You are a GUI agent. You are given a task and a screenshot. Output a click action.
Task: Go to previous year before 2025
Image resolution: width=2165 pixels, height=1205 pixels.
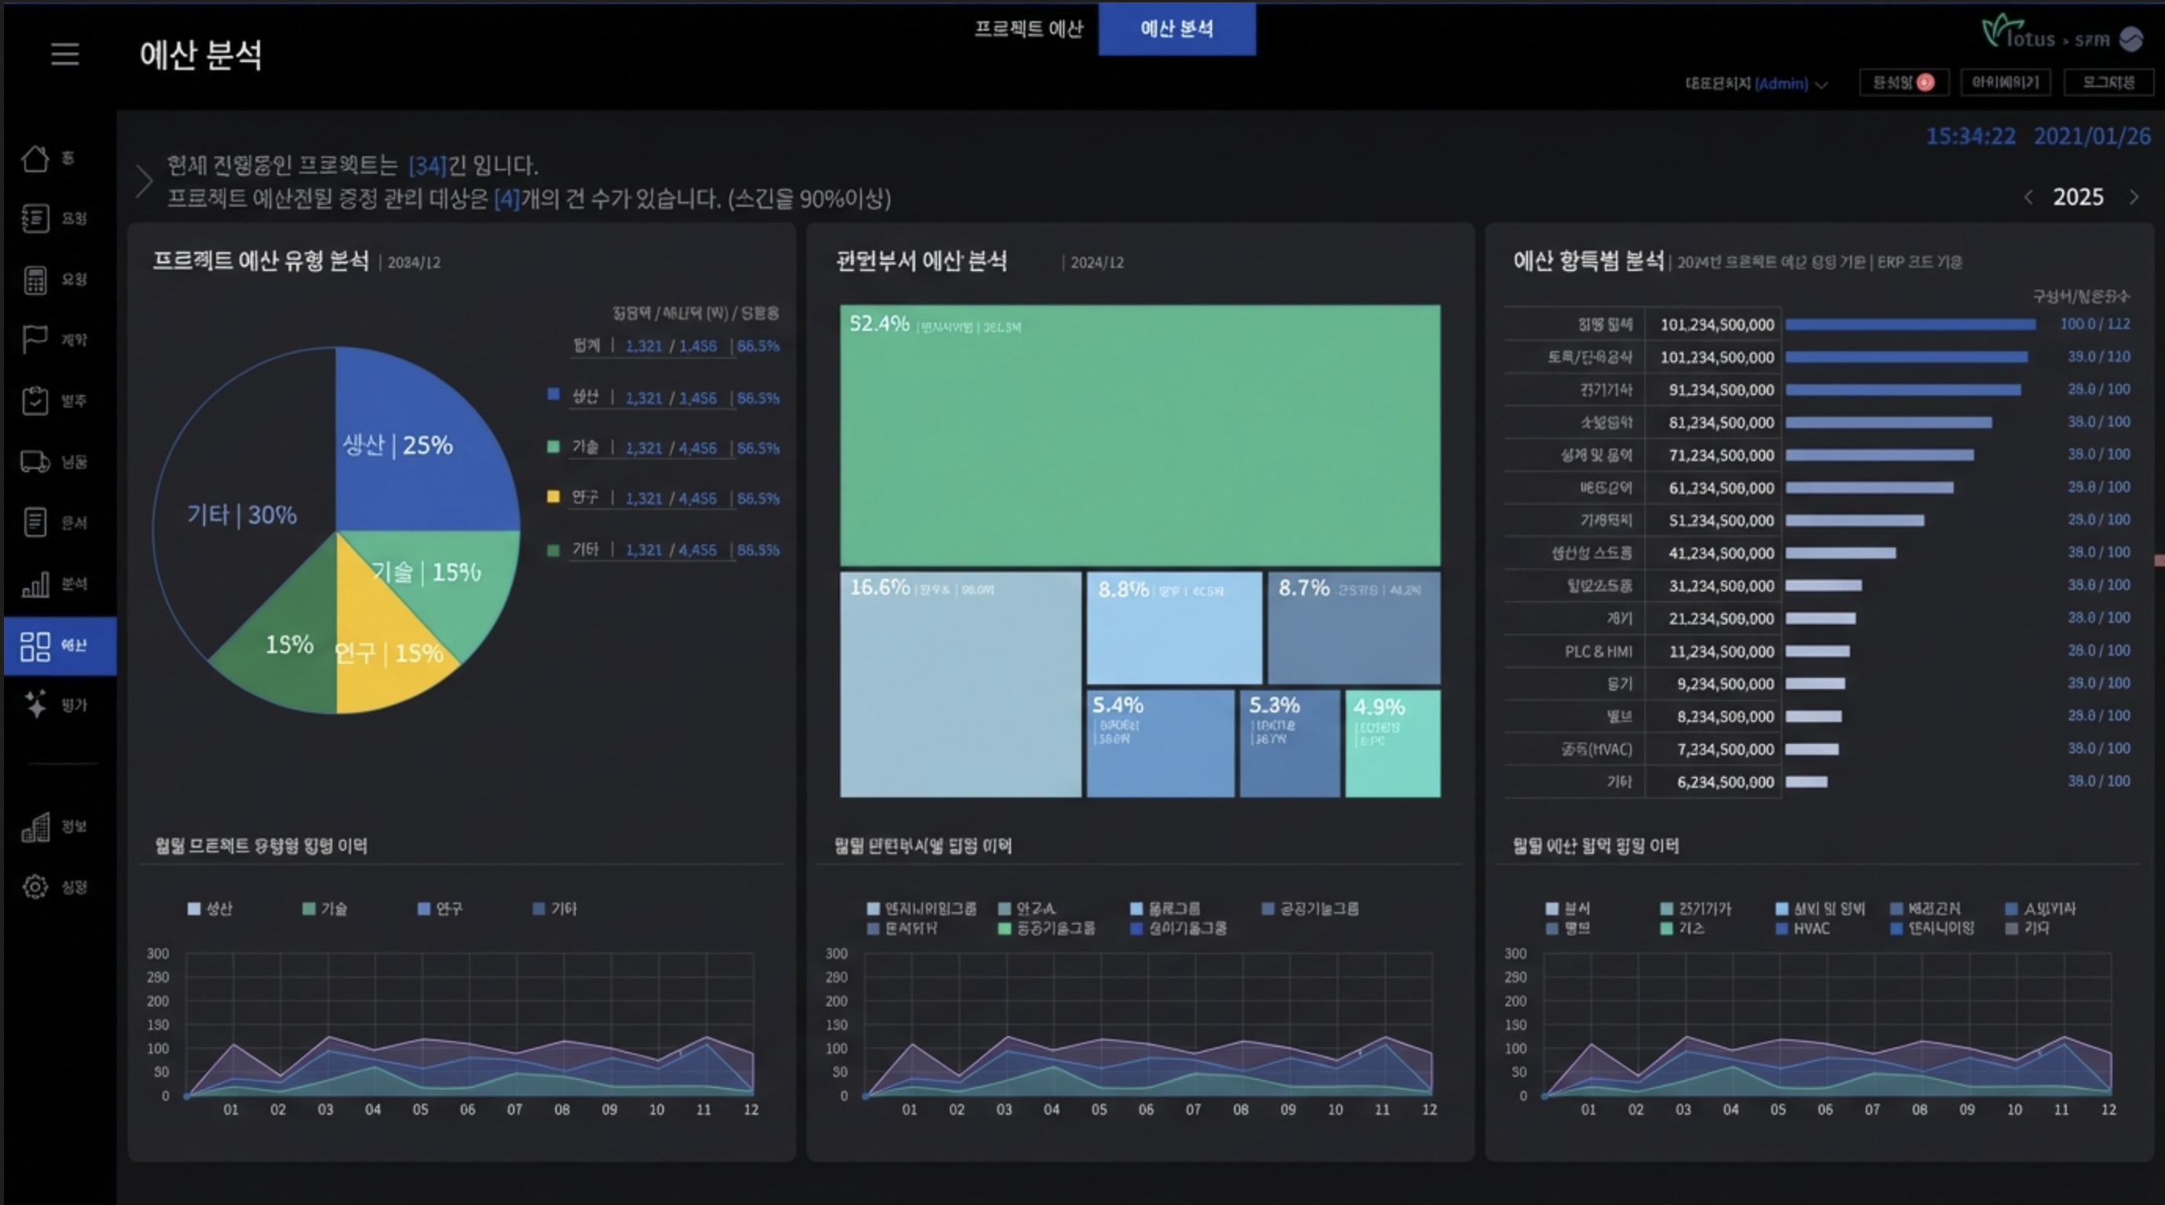(x=2028, y=197)
